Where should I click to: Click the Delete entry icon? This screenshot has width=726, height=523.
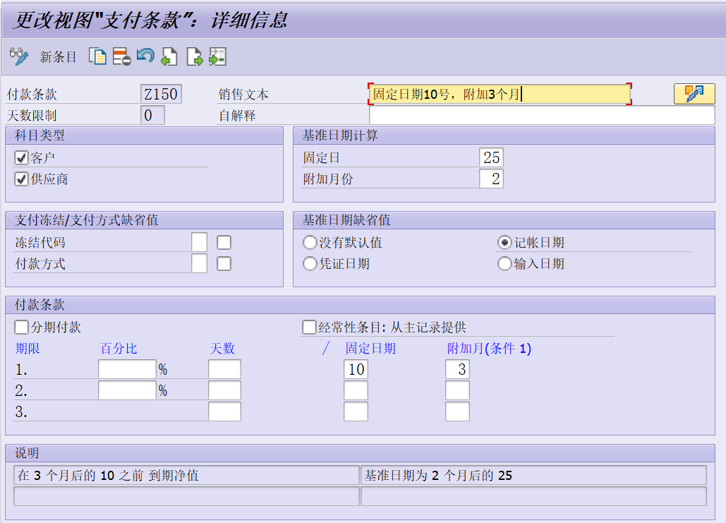[122, 56]
